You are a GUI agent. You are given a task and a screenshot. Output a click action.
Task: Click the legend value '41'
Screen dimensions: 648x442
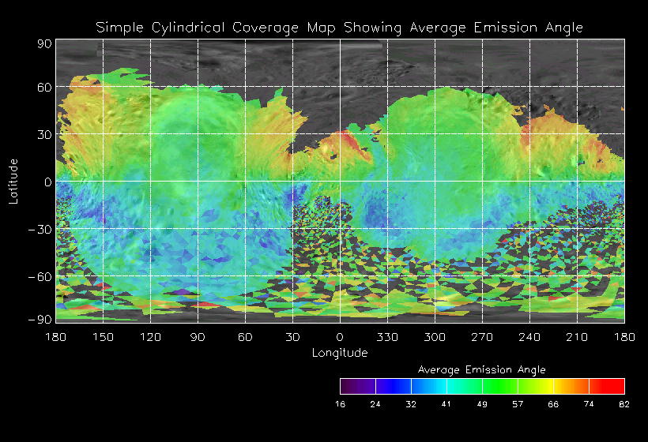click(x=446, y=404)
